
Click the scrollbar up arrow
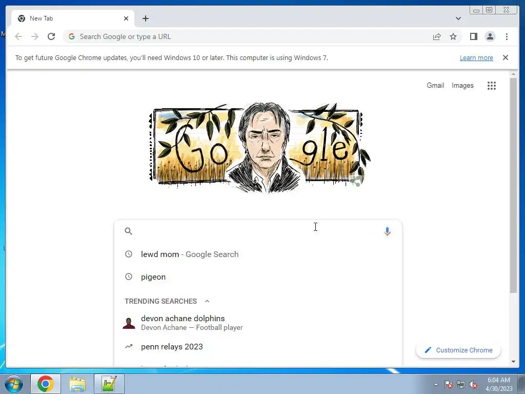pos(513,74)
